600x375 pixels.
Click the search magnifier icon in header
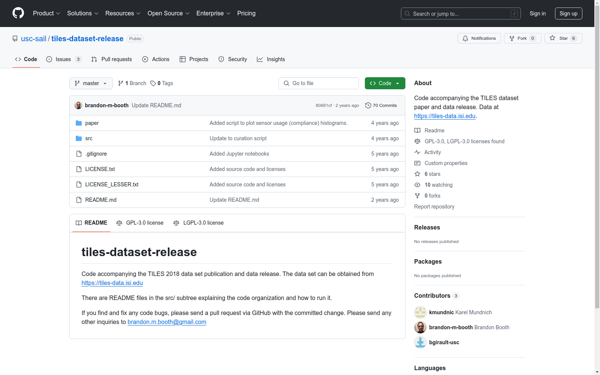point(407,13)
